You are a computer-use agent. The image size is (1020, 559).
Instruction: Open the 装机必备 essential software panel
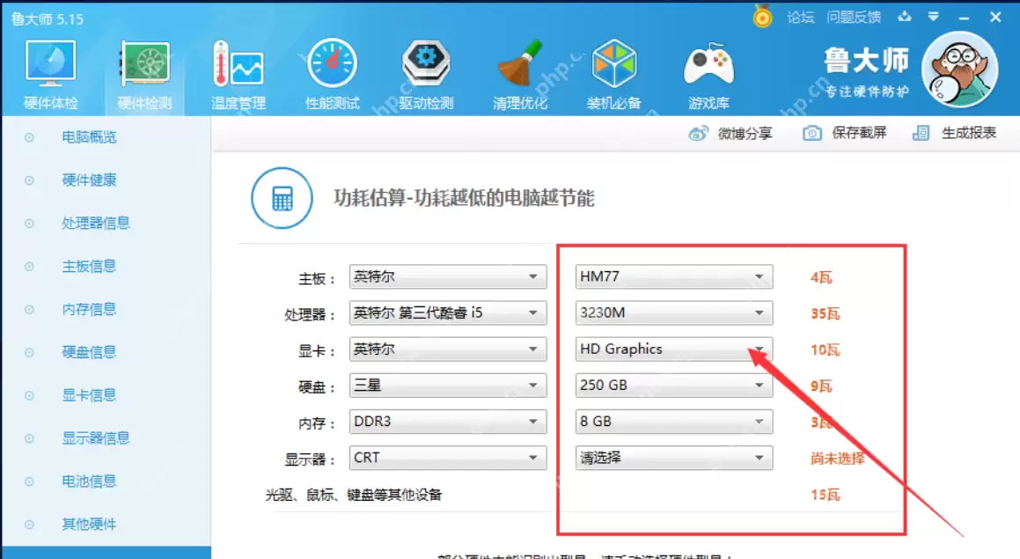(614, 70)
